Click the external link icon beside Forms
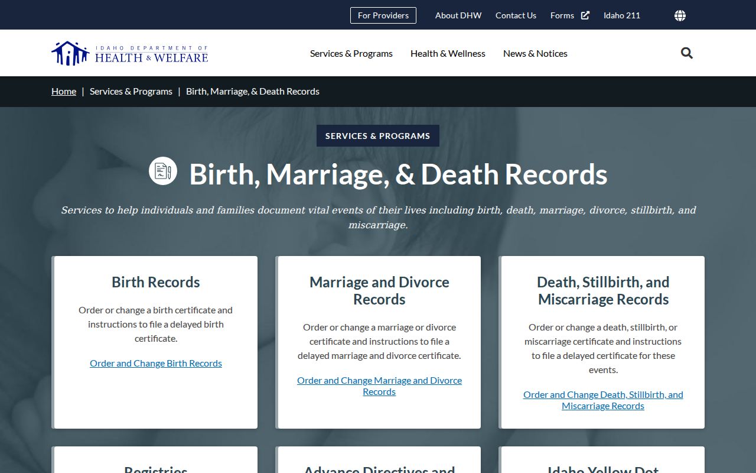This screenshot has width=756, height=473. 585,15
